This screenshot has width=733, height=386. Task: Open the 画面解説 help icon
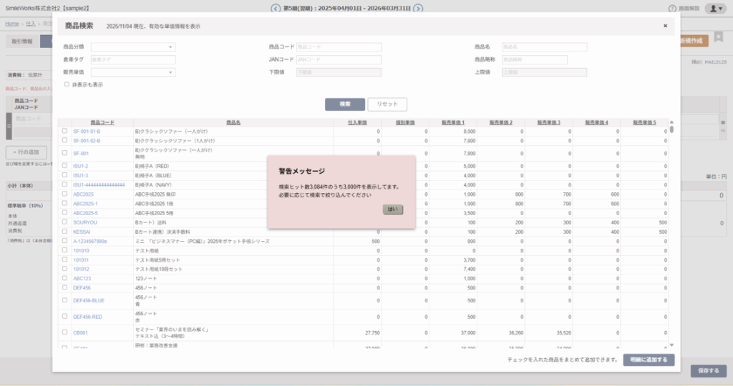point(672,9)
